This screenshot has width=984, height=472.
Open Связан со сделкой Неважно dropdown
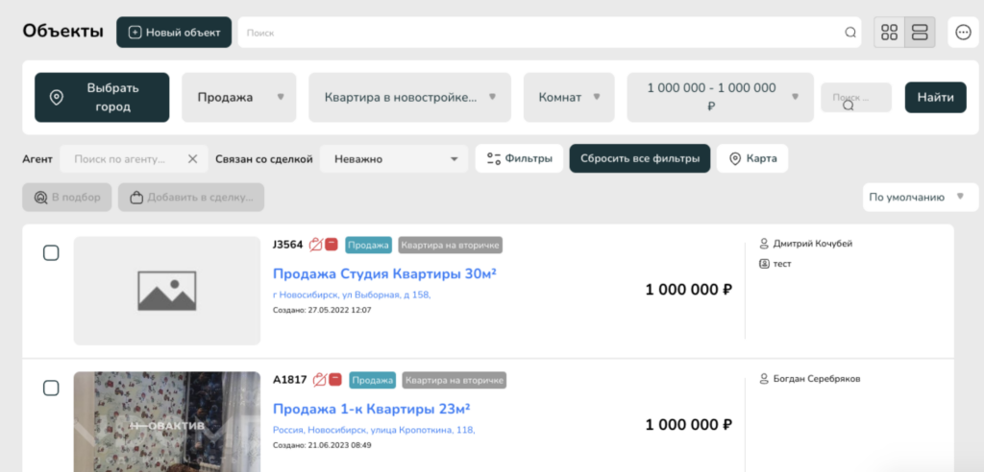click(x=397, y=159)
